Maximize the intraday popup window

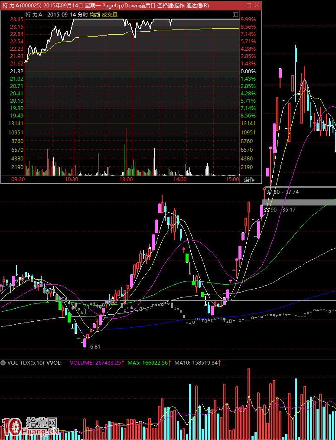[249, 5]
